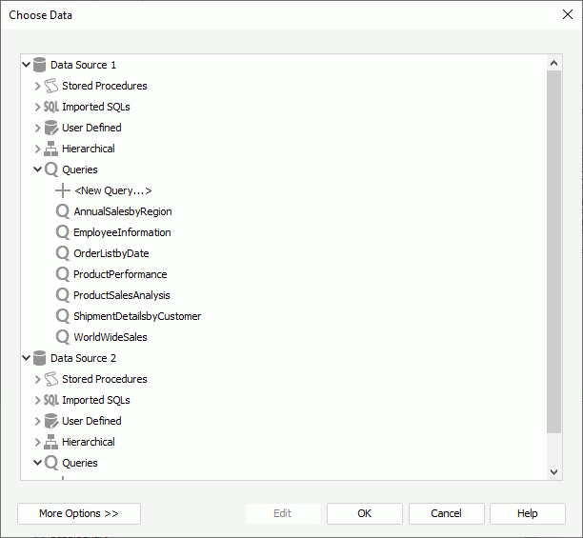Click the WorldWideSales query icon
The width and height of the screenshot is (583, 538).
coord(63,337)
